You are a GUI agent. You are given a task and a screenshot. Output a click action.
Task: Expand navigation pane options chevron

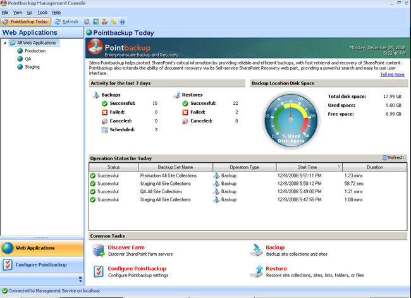80,279
